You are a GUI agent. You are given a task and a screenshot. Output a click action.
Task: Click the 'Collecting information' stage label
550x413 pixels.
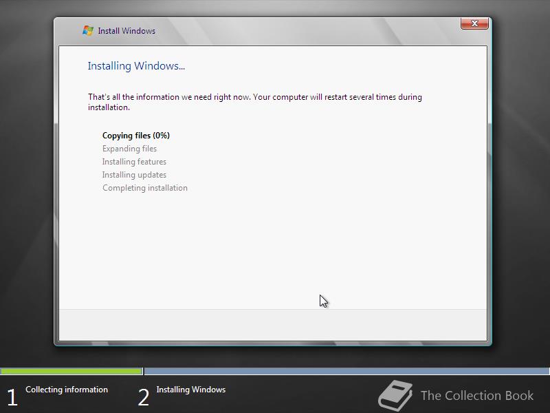tap(67, 390)
